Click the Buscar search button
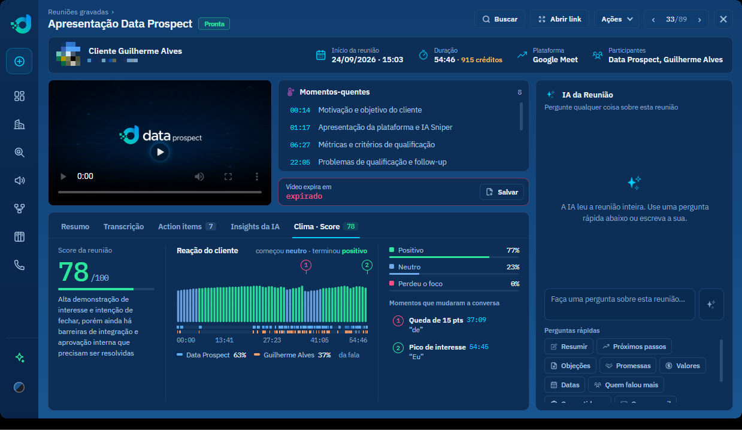The width and height of the screenshot is (742, 431). pyautogui.click(x=500, y=19)
